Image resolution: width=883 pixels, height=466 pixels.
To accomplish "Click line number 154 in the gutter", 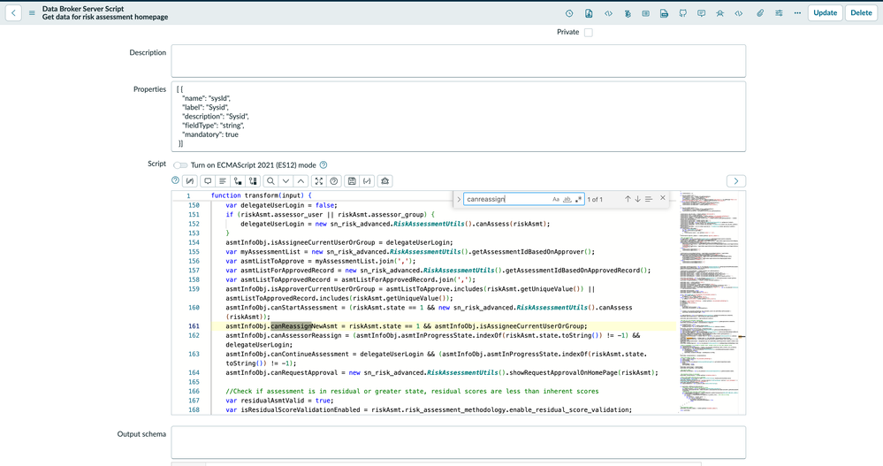I will pos(194,242).
